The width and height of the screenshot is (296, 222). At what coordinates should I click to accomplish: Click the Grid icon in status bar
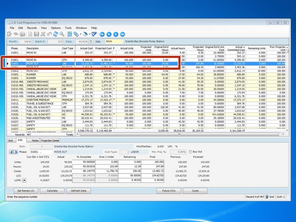click(267, 196)
